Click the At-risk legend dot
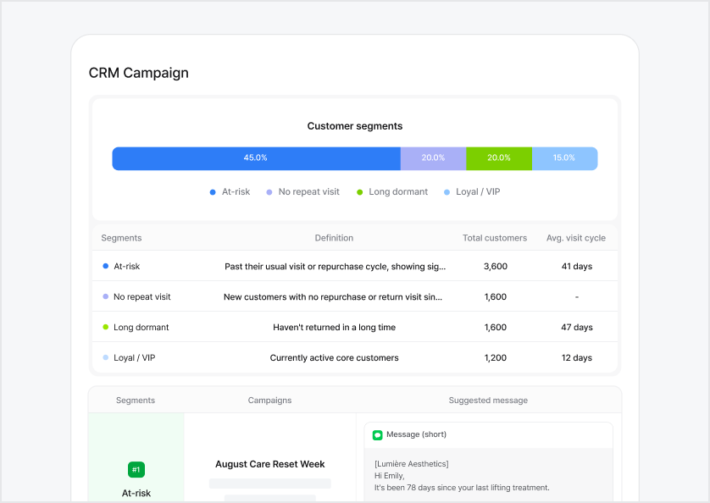 [213, 192]
